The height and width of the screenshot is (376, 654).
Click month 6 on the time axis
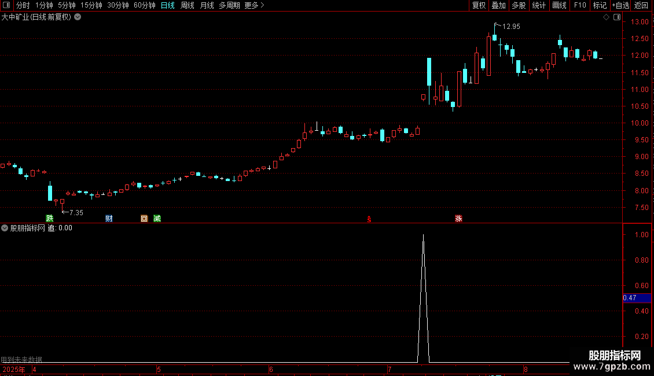click(271, 370)
